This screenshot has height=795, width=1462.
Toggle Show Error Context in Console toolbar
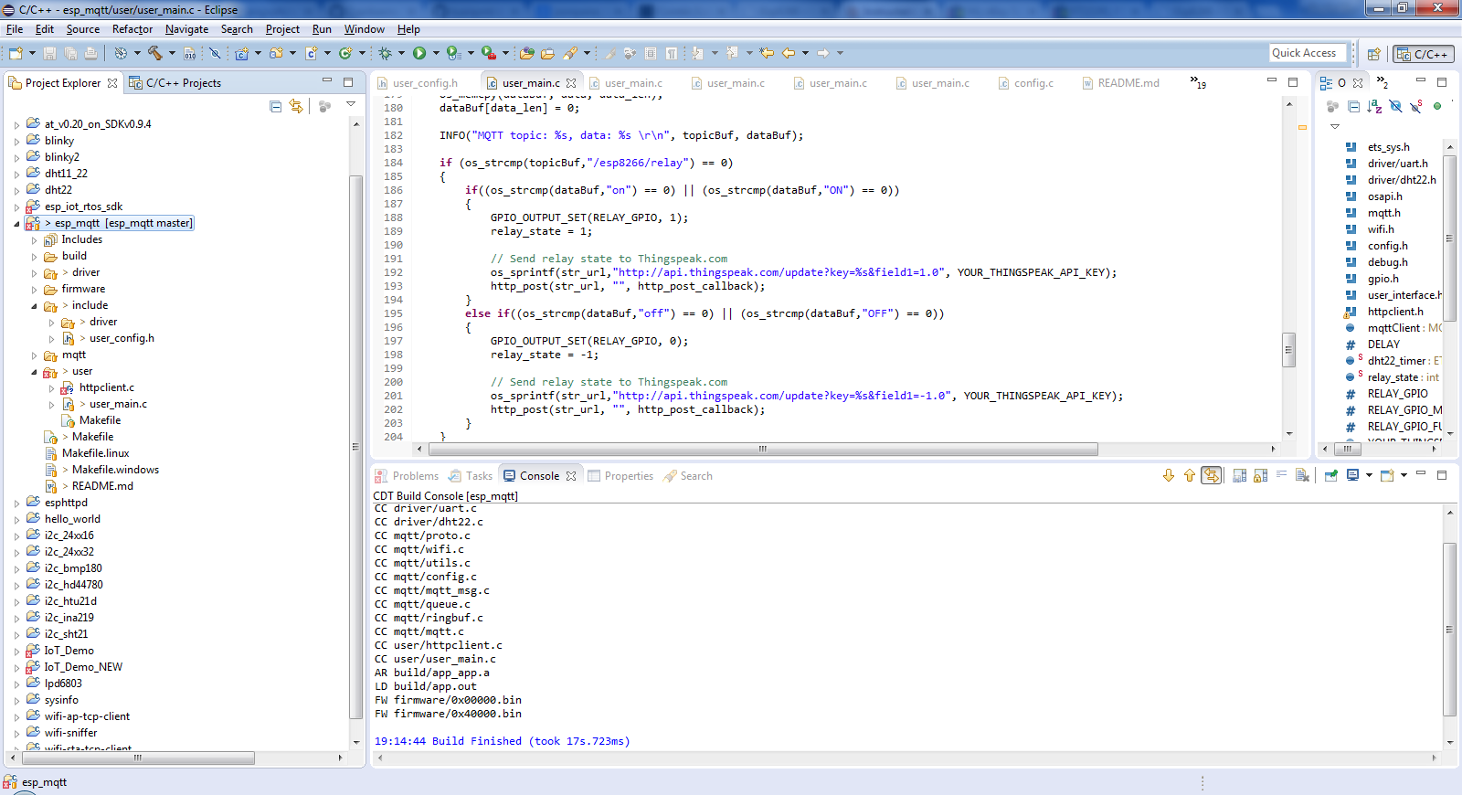(x=1211, y=476)
